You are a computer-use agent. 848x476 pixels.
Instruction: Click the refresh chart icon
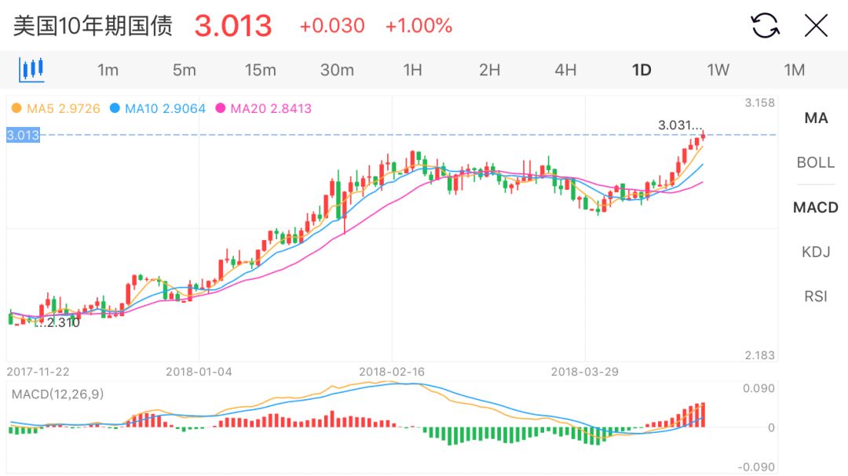[765, 26]
